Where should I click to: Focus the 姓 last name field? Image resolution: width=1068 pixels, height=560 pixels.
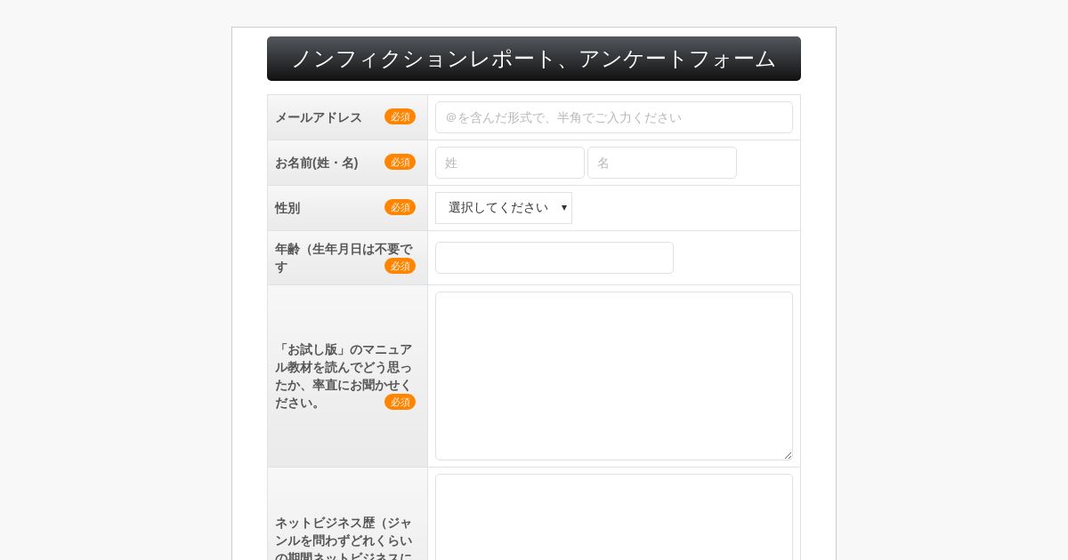pyautogui.click(x=510, y=163)
